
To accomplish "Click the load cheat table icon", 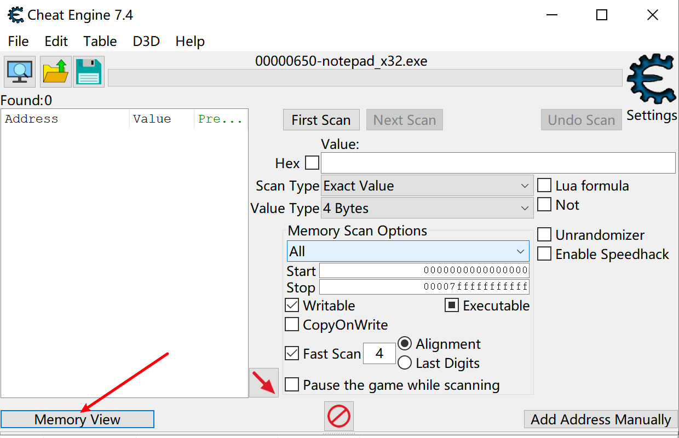I will coord(54,72).
